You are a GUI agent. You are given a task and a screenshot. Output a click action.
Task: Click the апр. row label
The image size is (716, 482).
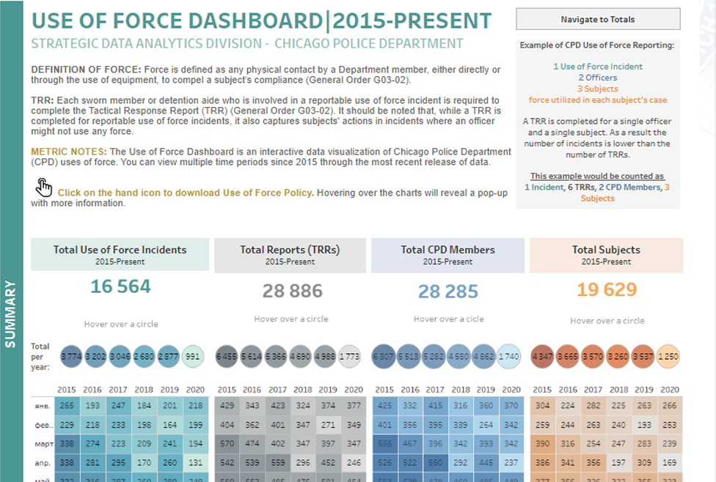pos(43,463)
